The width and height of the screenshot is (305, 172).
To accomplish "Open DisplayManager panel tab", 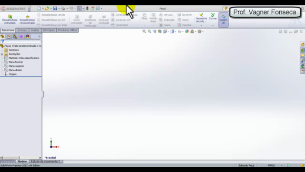I will [x=28, y=37].
